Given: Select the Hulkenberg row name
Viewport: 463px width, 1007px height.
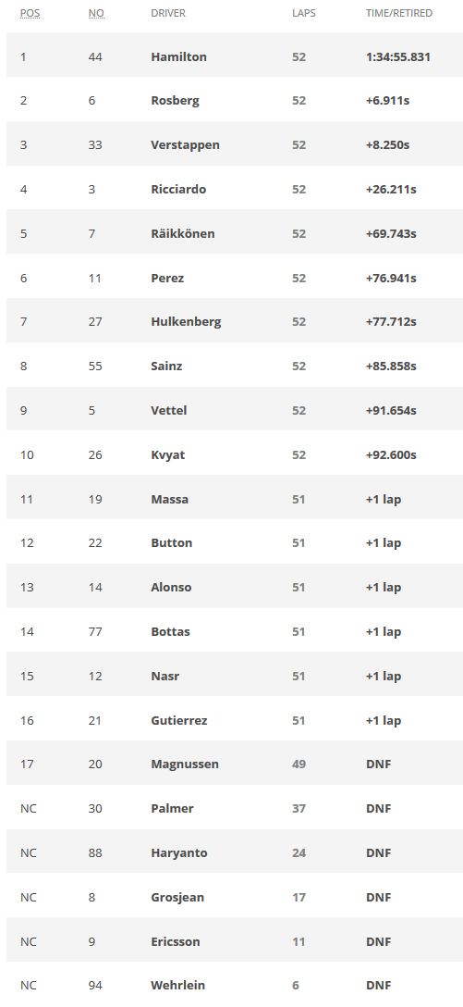Looking at the screenshot, I should coord(186,321).
